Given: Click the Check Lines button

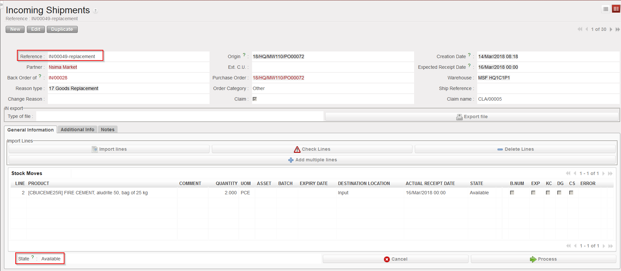Looking at the screenshot, I should (312, 149).
